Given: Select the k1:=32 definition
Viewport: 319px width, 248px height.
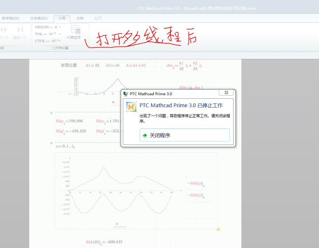Looking at the screenshot, I should pyautogui.click(x=92, y=65).
